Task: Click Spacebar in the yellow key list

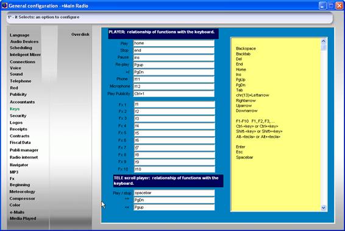Action: tap(244, 157)
